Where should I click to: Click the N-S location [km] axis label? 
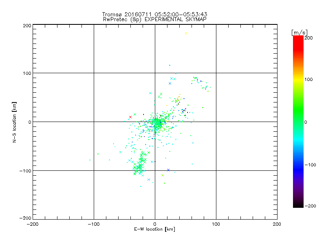tap(14, 122)
